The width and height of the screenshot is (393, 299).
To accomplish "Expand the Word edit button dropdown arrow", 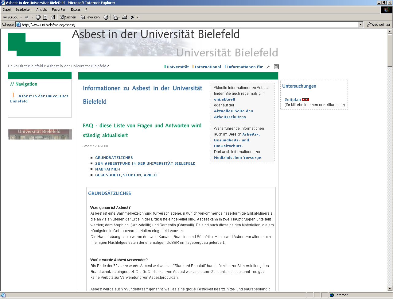I will (x=138, y=17).
